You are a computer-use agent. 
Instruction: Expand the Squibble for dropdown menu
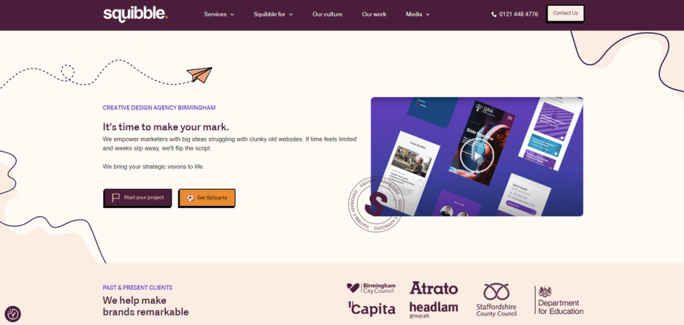(x=274, y=14)
